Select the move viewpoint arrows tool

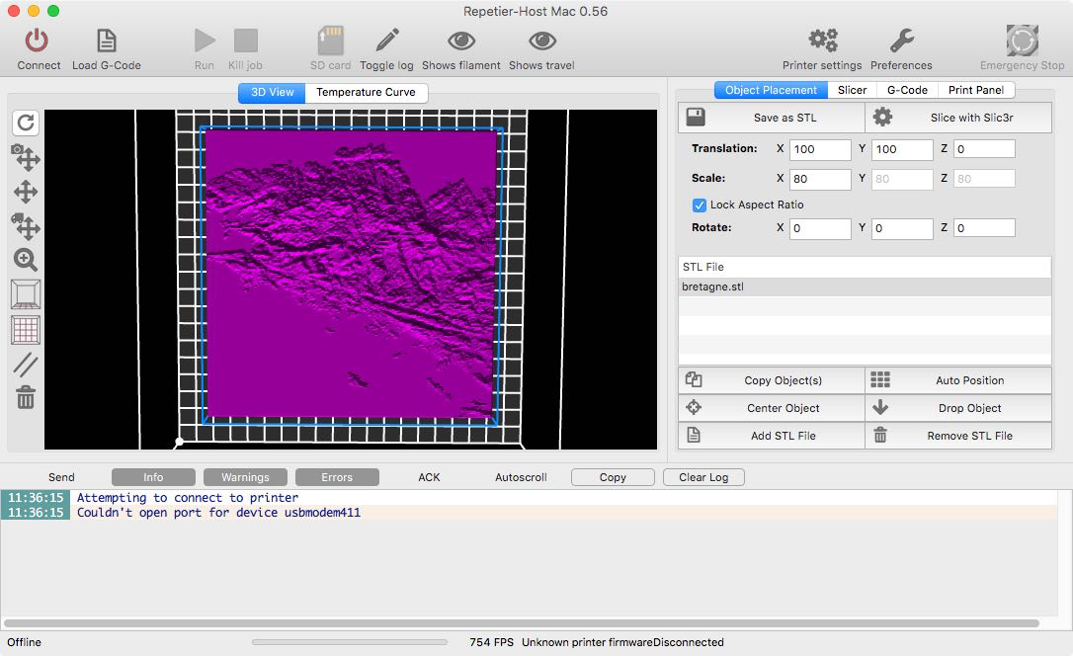[26, 193]
